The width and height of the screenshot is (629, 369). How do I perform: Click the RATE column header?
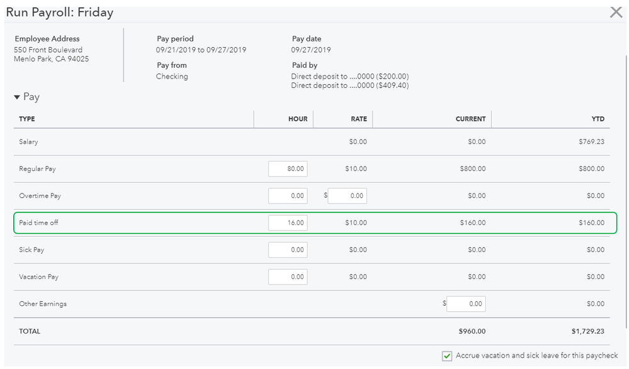pyautogui.click(x=358, y=119)
